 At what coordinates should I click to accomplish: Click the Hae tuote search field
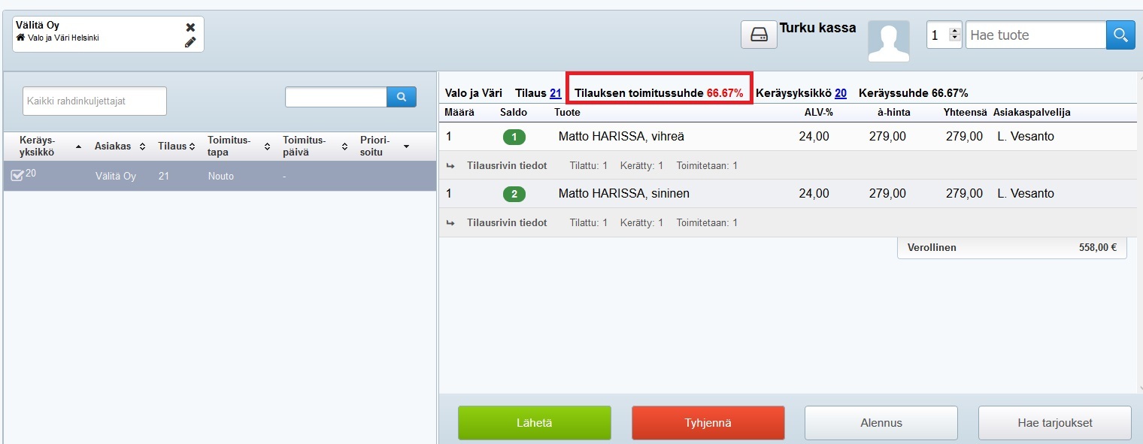pos(1035,35)
